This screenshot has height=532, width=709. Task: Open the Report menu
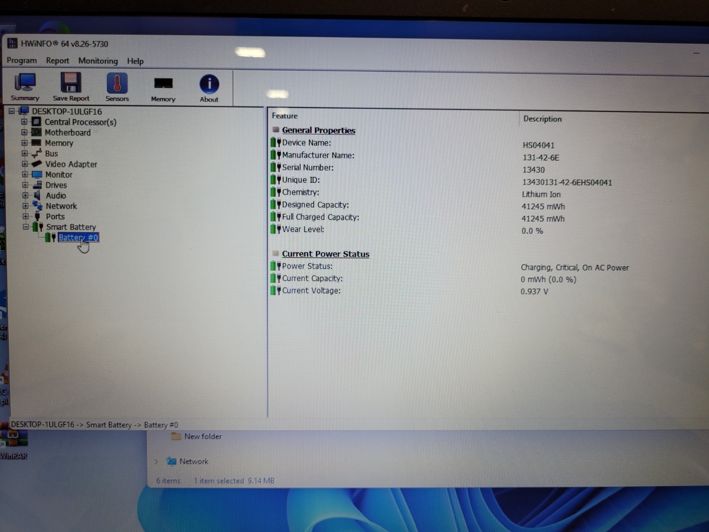tap(58, 61)
